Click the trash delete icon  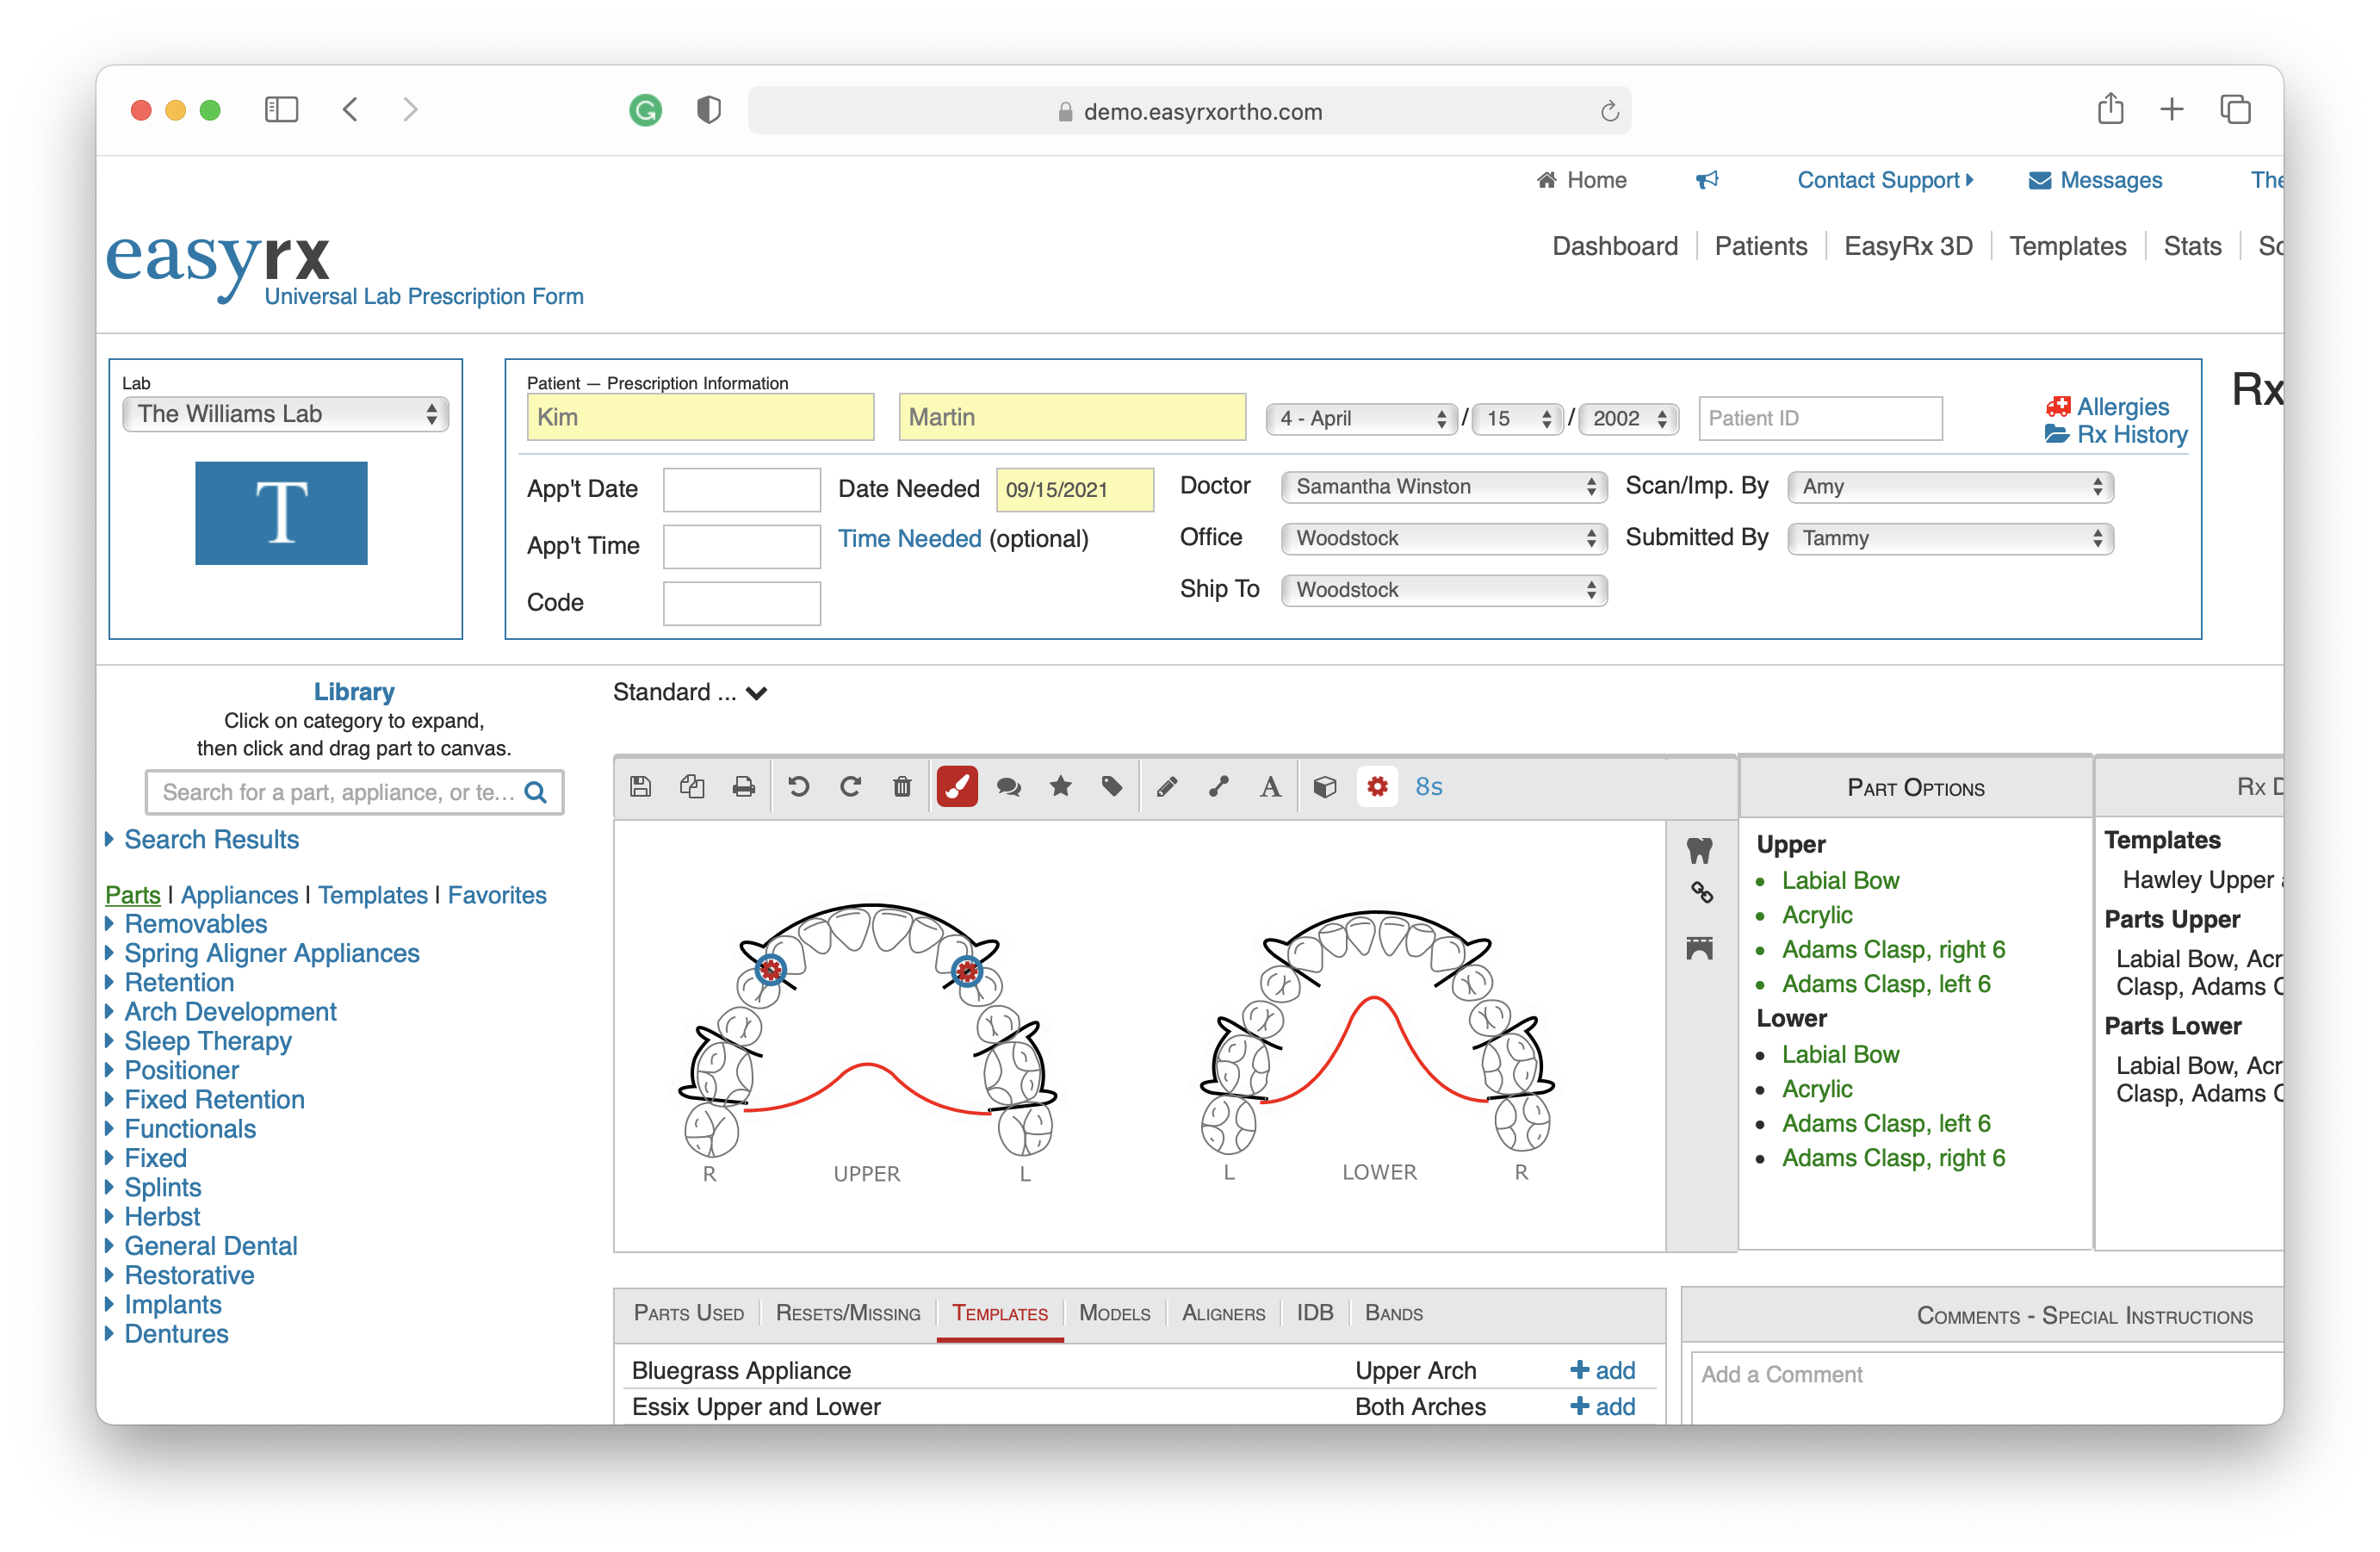[x=902, y=787]
